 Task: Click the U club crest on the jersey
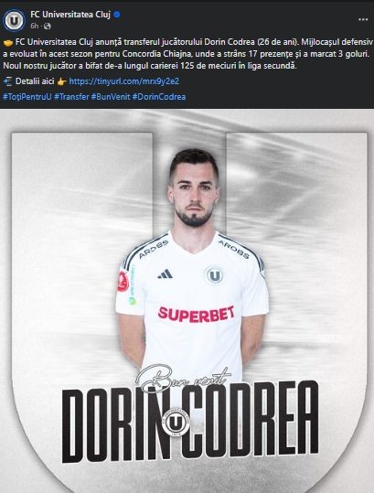click(x=215, y=275)
